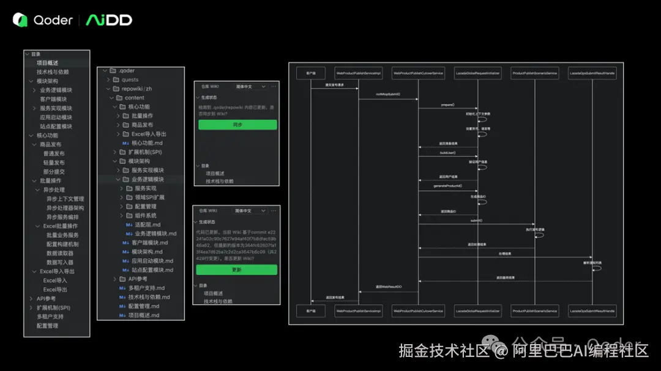Screen dimensions: 661x371
Task: Open the more options (...) icon on upper 仓库 WIKI panel
Action: click(x=272, y=87)
